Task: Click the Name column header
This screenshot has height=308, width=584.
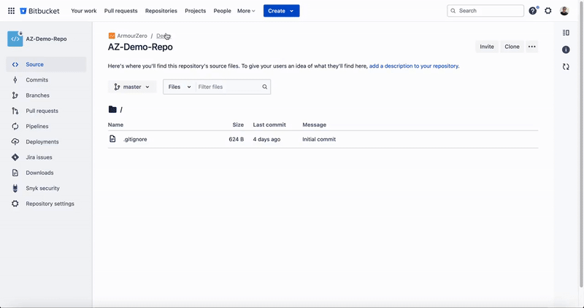Action: 115,125
